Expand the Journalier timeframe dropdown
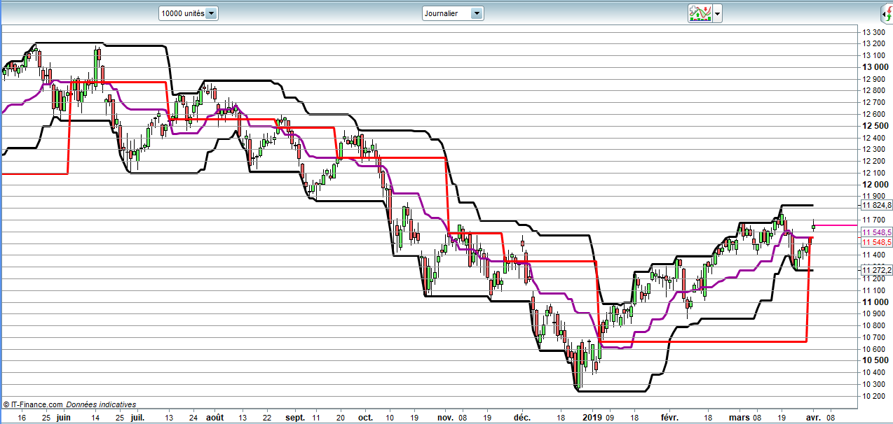This screenshot has width=893, height=424. (477, 13)
